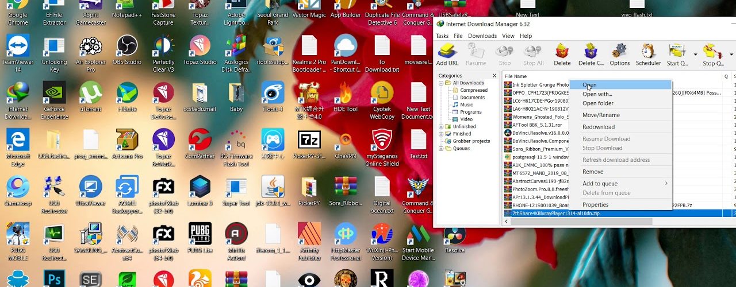Click the Start Queue toolbar icon
Viewport: 736px width, 287px height.
point(677,55)
